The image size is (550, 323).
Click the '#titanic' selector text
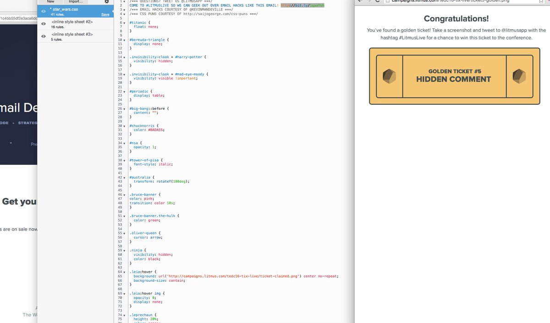pos(138,22)
